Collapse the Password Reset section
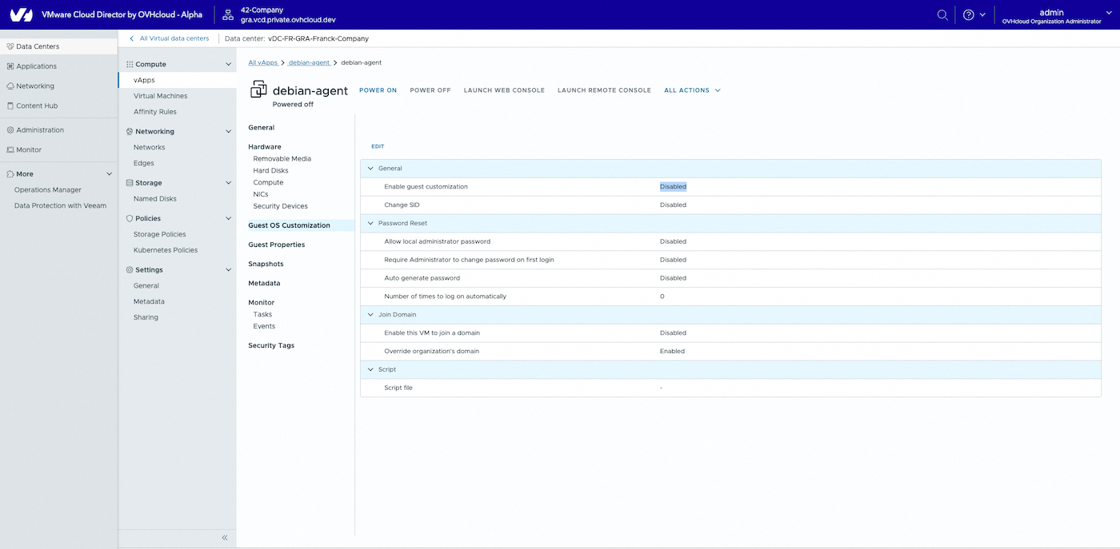 (370, 223)
